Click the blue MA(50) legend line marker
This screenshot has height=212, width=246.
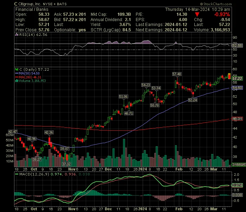coord(17,73)
